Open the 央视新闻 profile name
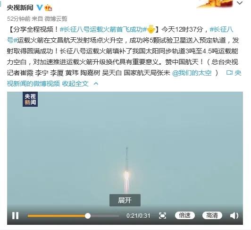The image size is (251, 230). pyautogui.click(x=20, y=8)
